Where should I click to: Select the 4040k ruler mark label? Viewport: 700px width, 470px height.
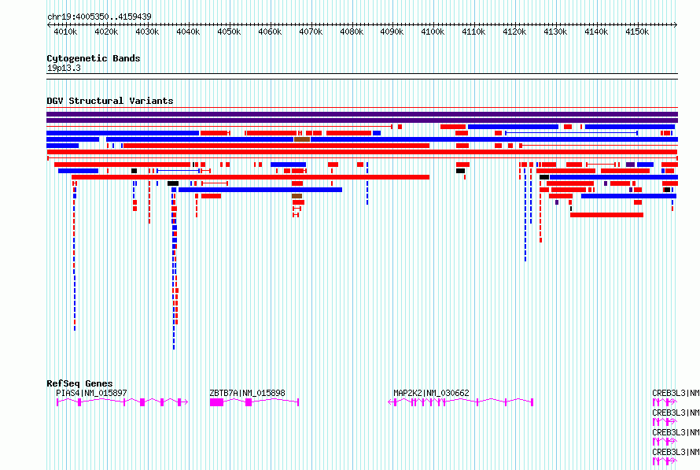click(x=188, y=31)
